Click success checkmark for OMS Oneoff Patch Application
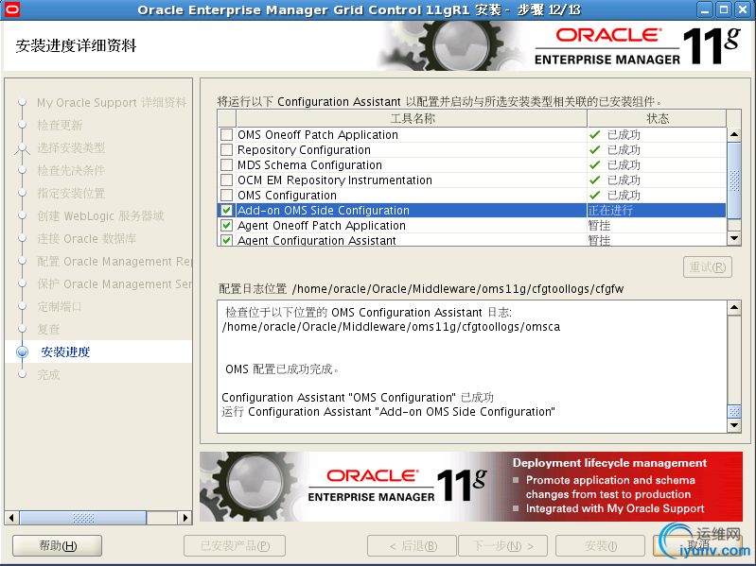 pyautogui.click(x=595, y=135)
